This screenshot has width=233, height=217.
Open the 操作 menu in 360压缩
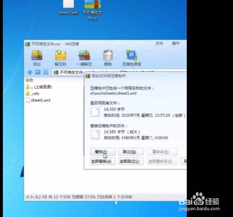(176, 44)
